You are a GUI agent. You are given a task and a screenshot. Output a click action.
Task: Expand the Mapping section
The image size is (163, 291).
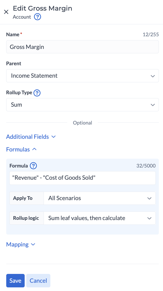[x=17, y=245]
